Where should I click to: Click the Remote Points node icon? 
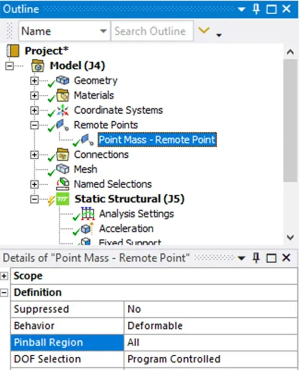(62, 125)
